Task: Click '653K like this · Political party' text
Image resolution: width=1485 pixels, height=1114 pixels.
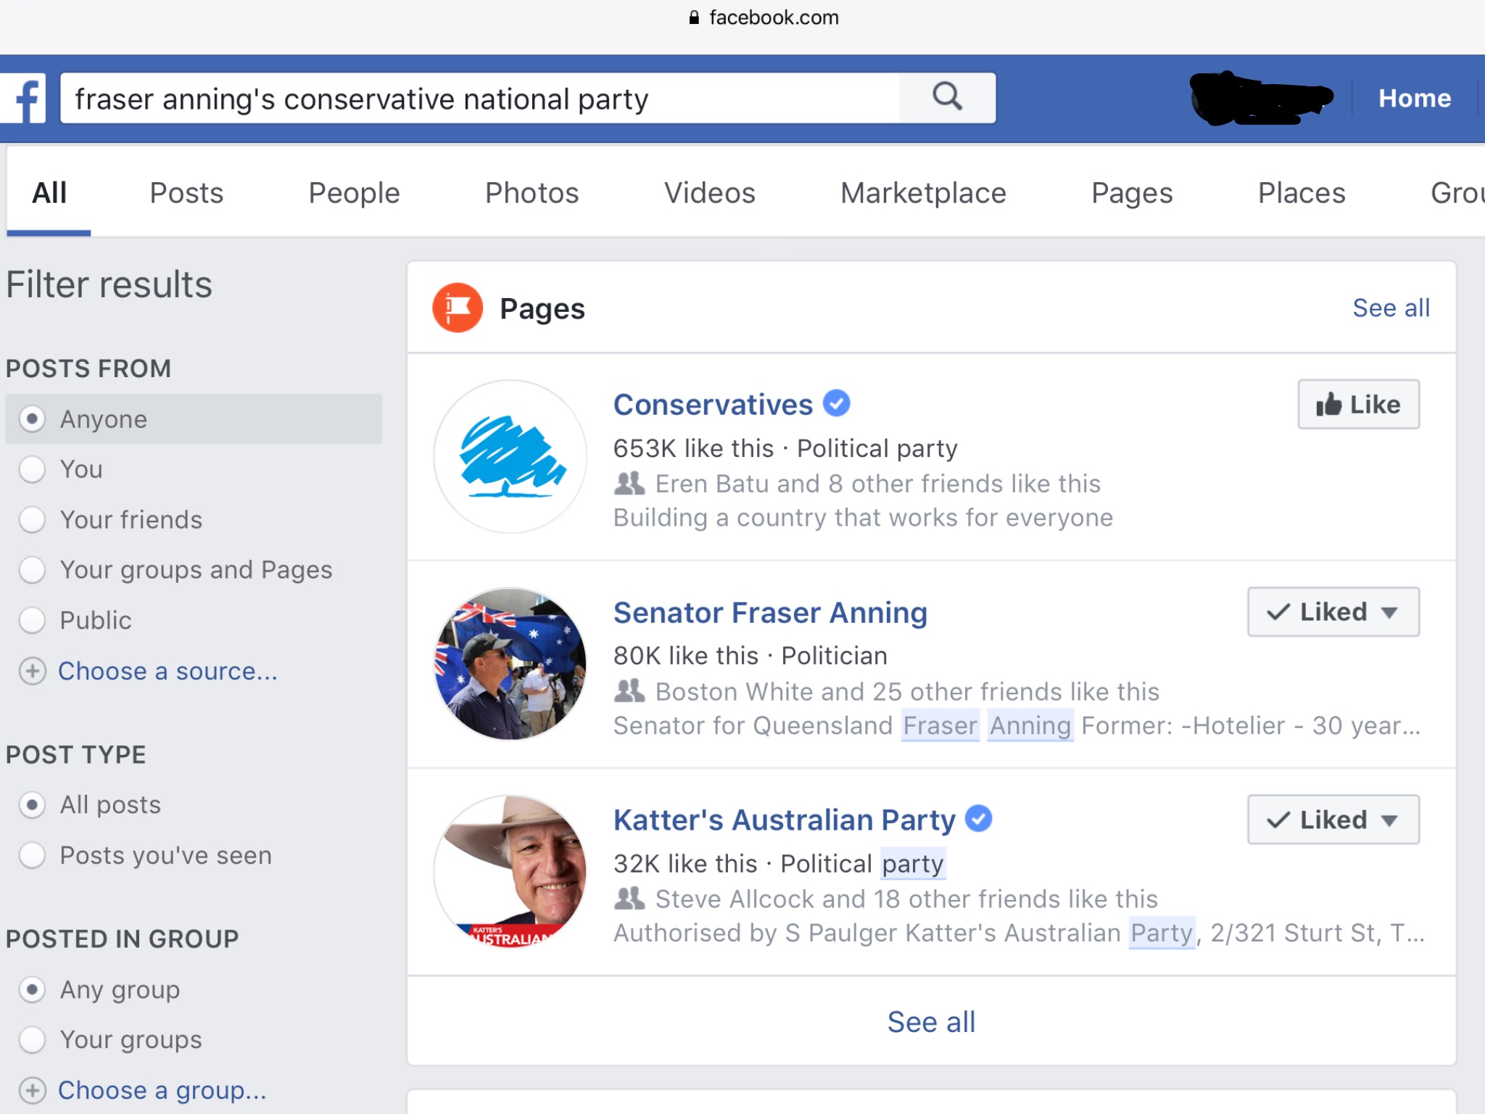Action: pyautogui.click(x=785, y=448)
